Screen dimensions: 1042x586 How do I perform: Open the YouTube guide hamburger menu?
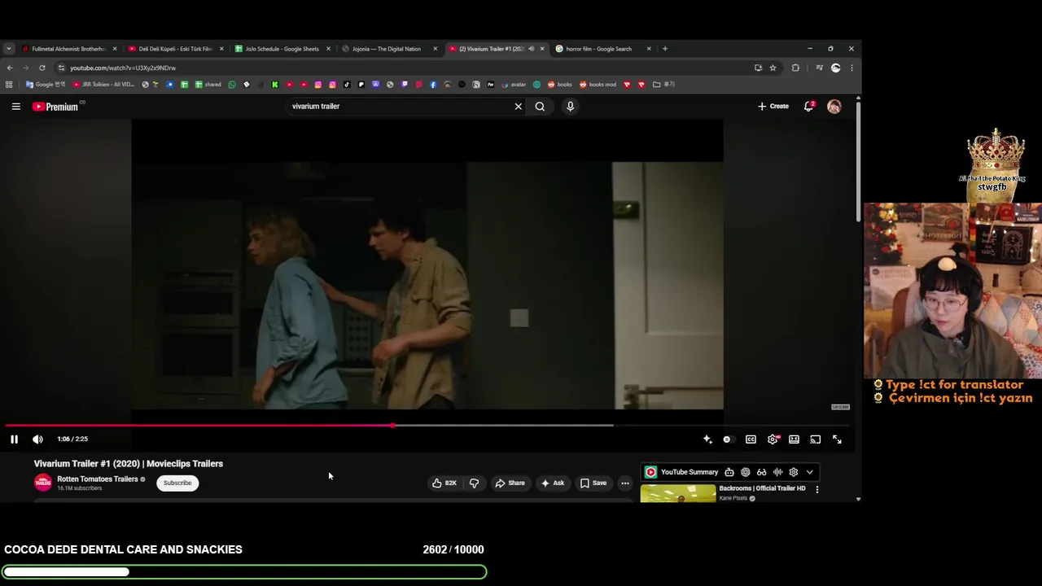[x=15, y=106]
